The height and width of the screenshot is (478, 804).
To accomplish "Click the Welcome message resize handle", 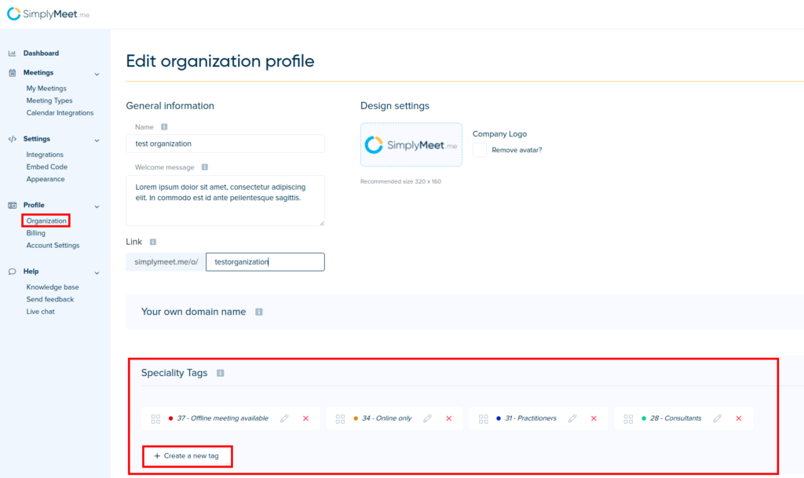I will 321,223.
